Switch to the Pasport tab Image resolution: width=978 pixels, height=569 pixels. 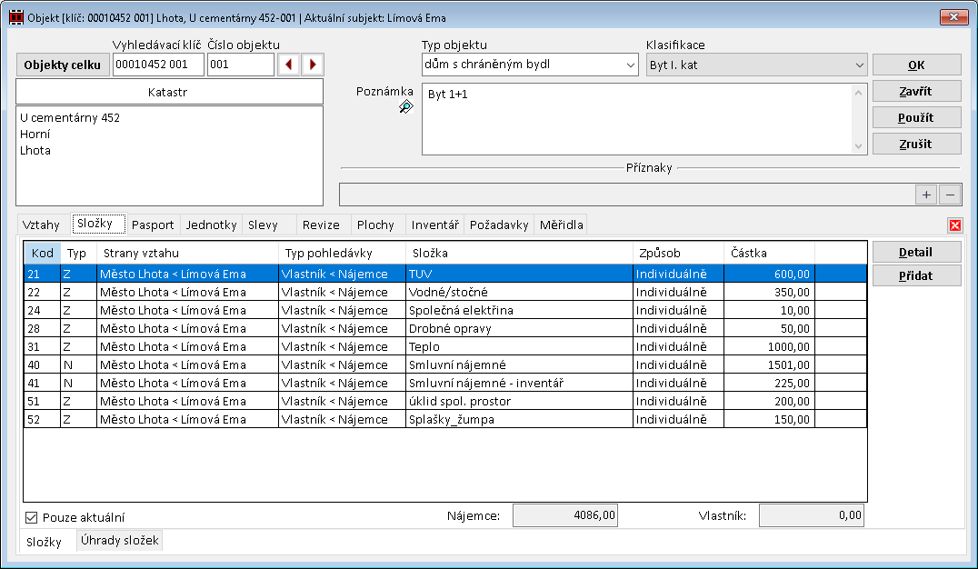point(153,225)
